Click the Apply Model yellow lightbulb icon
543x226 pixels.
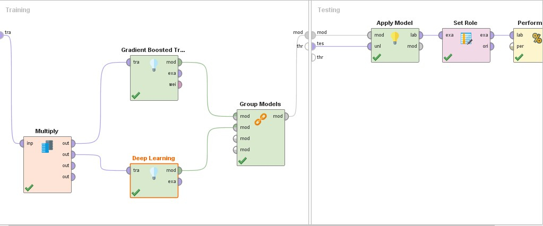[395, 38]
